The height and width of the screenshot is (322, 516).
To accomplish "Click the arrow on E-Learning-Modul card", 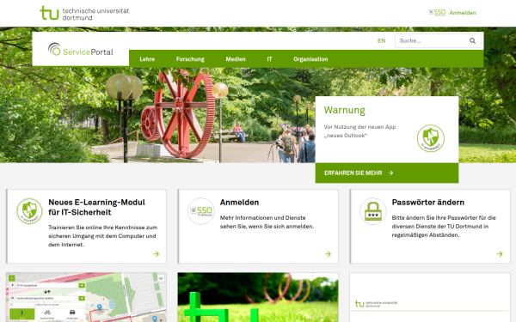I will pyautogui.click(x=157, y=253).
